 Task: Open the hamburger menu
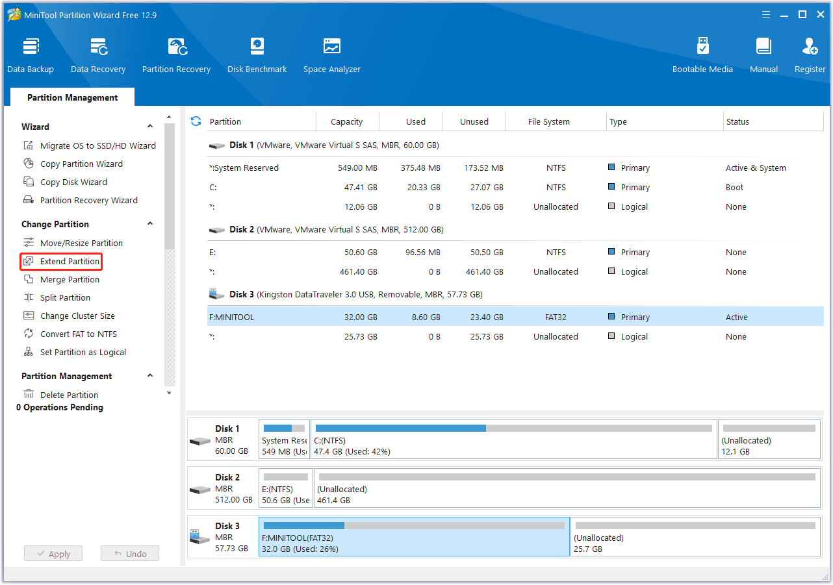pos(766,14)
